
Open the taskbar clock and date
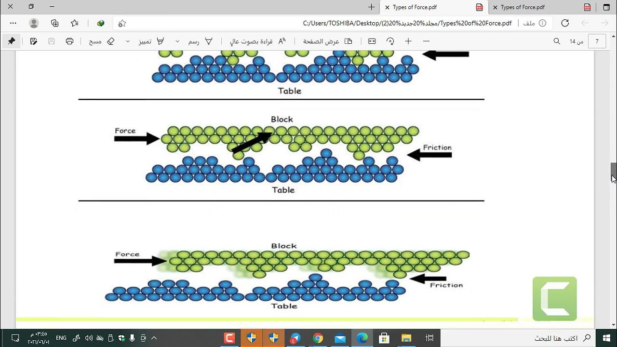pyautogui.click(x=39, y=338)
